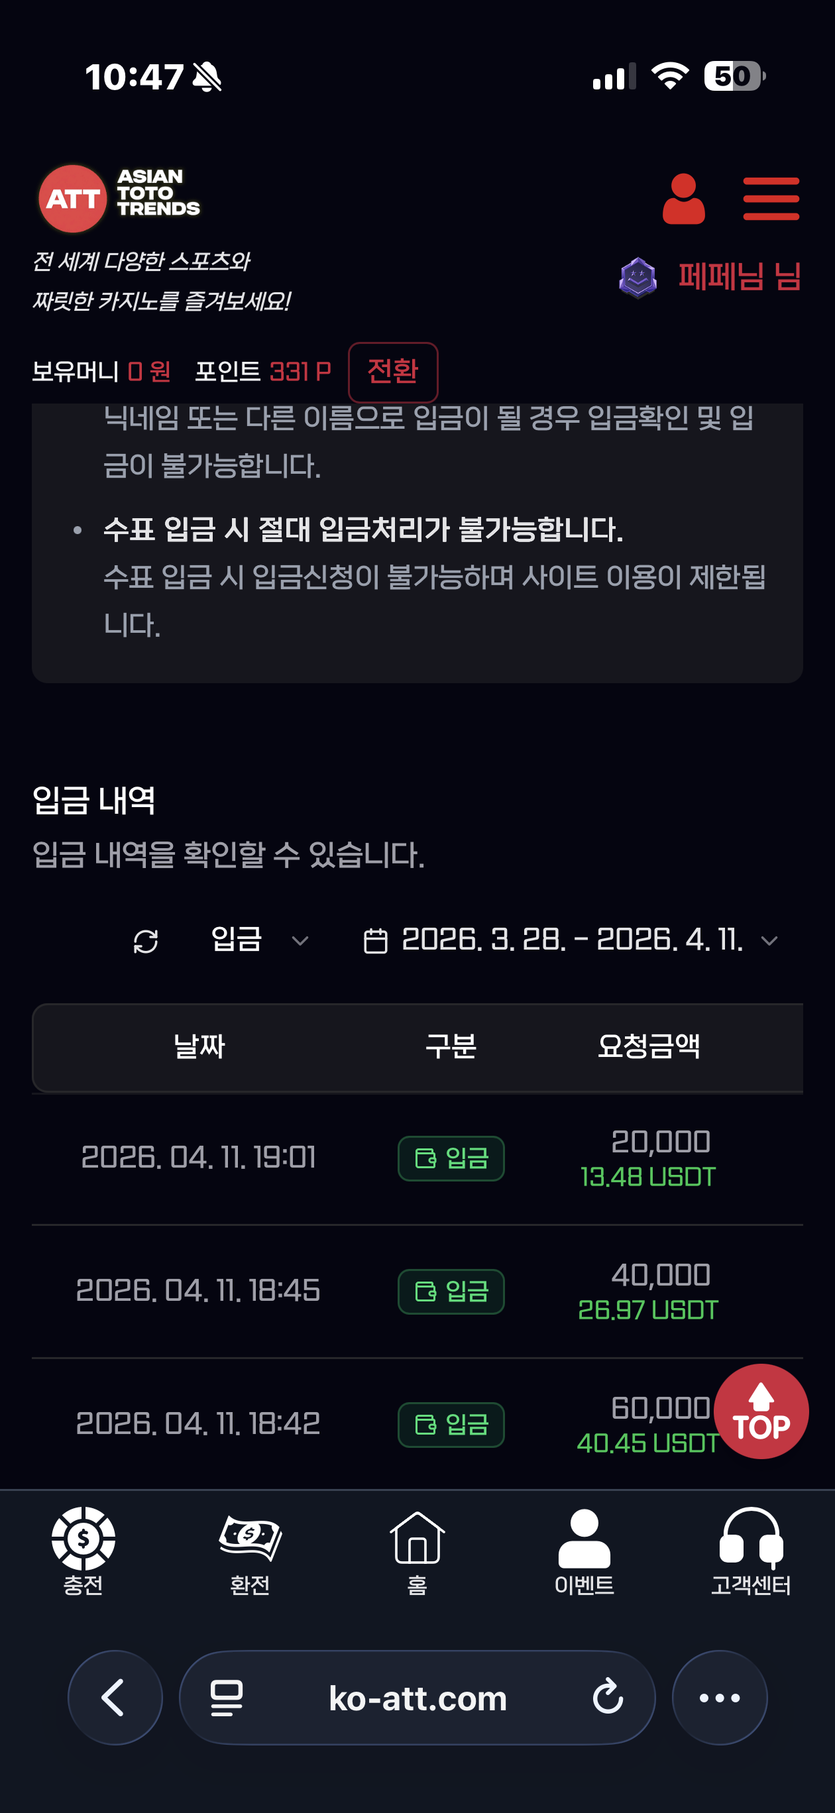
Task: Tap the ko-att.com address bar
Action: (417, 1698)
